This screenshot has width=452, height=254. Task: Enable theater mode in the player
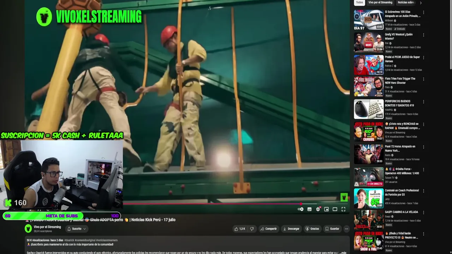click(x=335, y=209)
